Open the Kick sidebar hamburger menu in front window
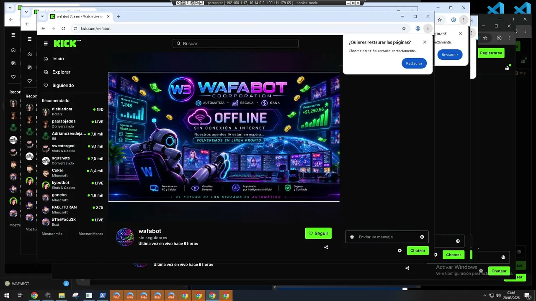This screenshot has height=301, width=536. (46, 43)
